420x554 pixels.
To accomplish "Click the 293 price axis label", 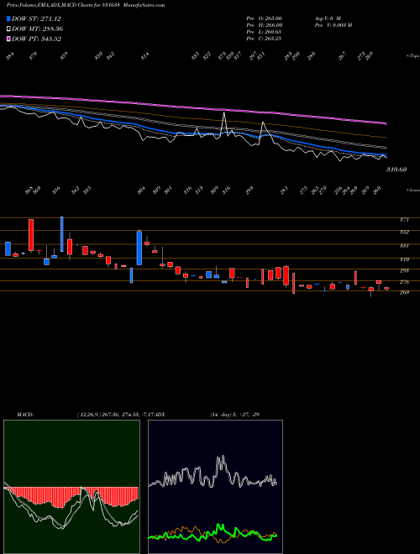I will click(x=404, y=270).
